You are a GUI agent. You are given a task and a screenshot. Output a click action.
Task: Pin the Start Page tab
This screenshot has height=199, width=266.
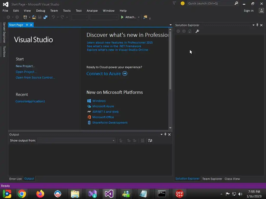(x=27, y=25)
